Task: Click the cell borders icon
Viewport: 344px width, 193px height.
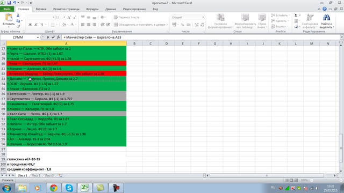Action: pyautogui.click(x=53, y=25)
